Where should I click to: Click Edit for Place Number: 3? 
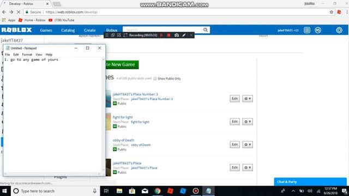235,99
